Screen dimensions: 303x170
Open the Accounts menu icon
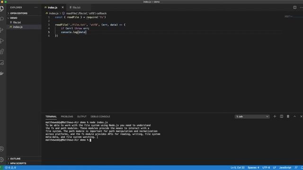click(2, 149)
